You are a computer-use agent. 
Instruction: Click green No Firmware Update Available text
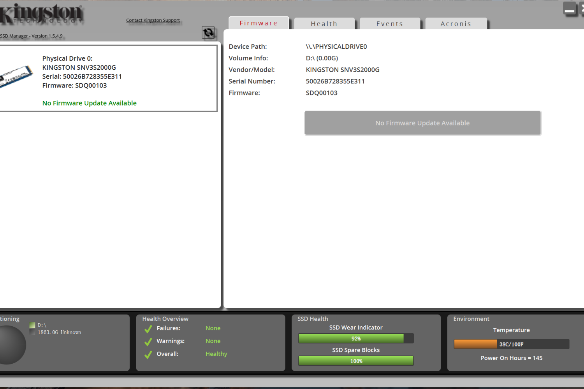click(x=90, y=103)
